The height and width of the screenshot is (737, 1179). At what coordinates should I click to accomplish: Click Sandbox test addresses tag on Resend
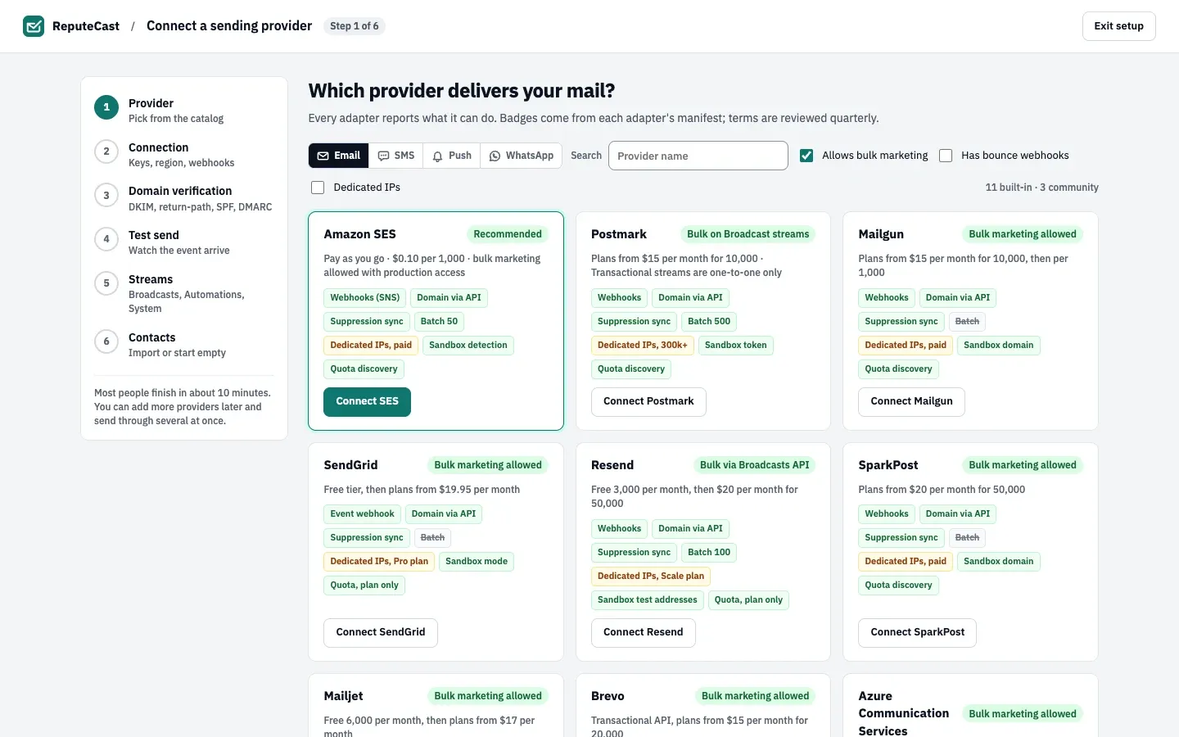(648, 600)
